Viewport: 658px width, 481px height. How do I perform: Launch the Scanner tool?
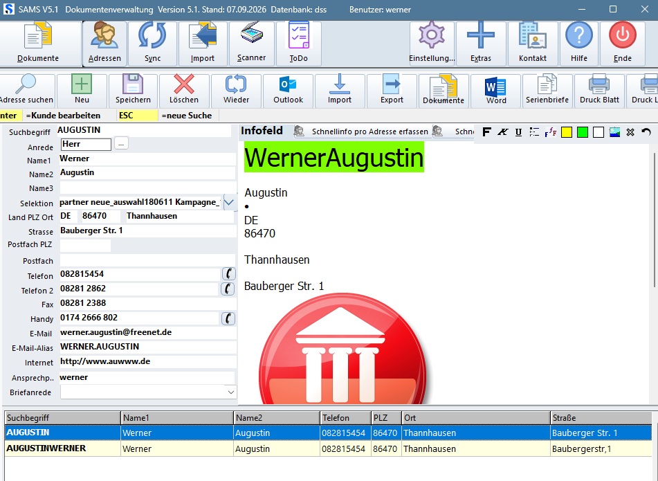pos(251,44)
